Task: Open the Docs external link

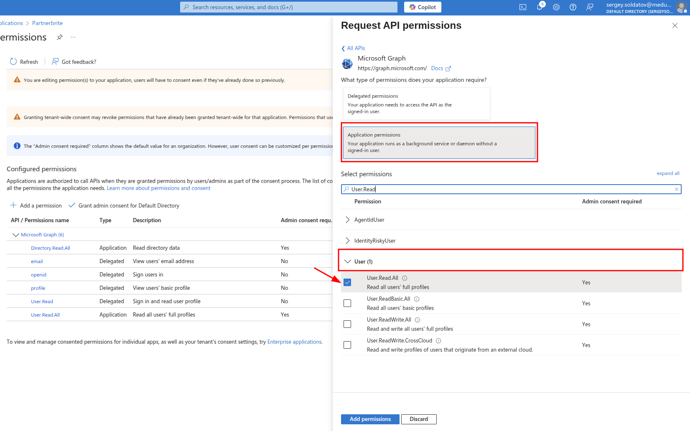Action: coord(441,68)
